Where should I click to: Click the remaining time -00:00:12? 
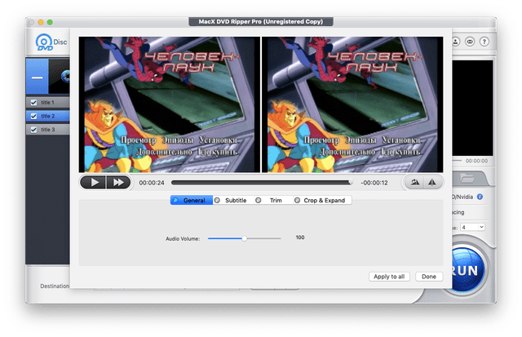374,183
